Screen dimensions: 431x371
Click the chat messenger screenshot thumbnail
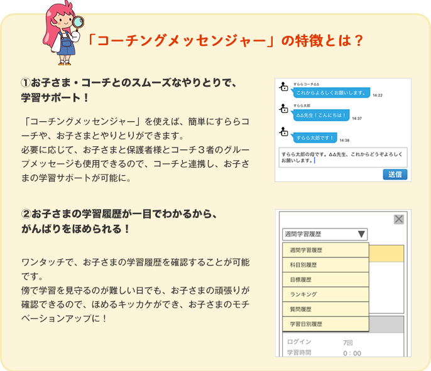pos(343,130)
